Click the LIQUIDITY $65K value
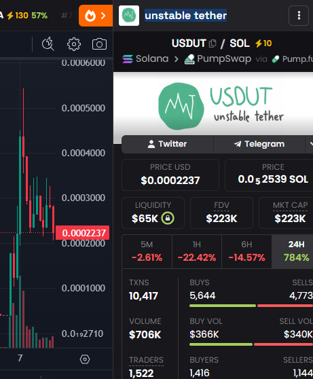The width and height of the screenshot is (313, 379). [x=145, y=219]
